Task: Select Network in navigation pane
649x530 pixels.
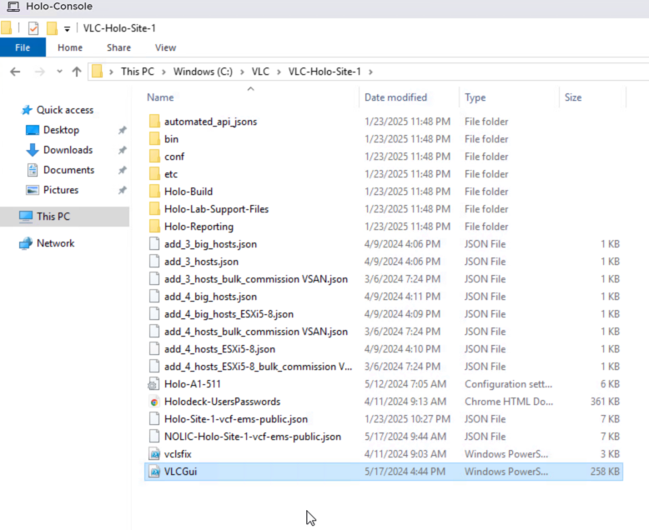Action: pyautogui.click(x=55, y=243)
